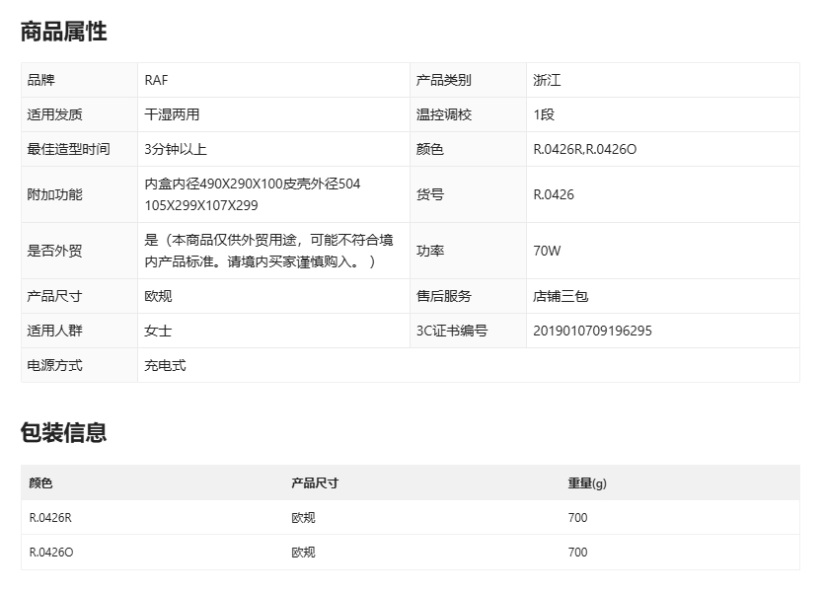Select the 3分钟以上 styling time value
This screenshot has width=824, height=592.
pos(176,149)
